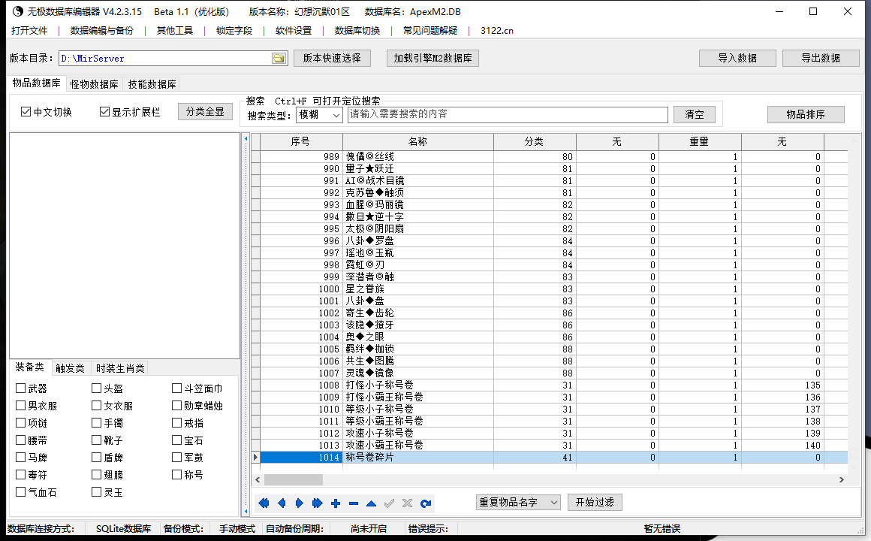This screenshot has width=871, height=541.
Task: Go to previous record arrow
Action: pos(282,503)
